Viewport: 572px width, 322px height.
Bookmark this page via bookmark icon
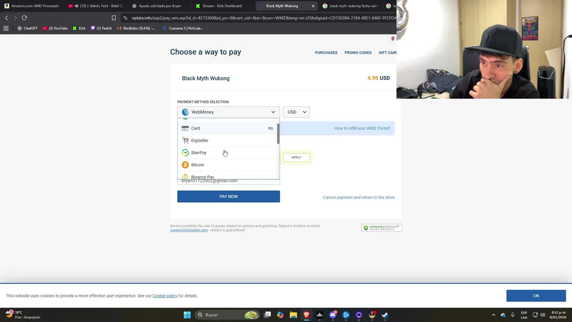point(114,18)
